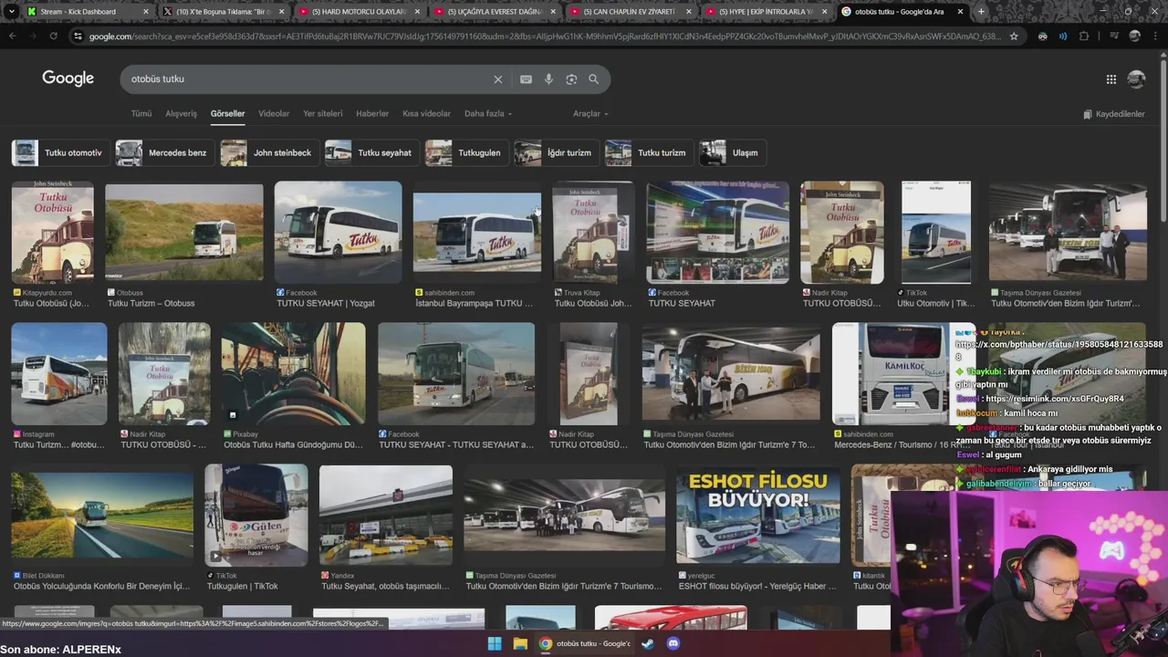
Task: Open Kaydedilenler saved items
Action: coord(1113,114)
